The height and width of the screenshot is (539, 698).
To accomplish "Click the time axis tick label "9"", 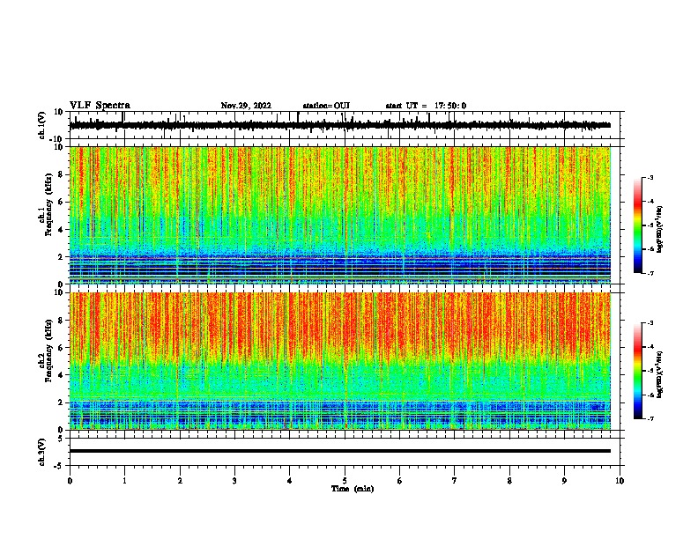I will click(564, 481).
